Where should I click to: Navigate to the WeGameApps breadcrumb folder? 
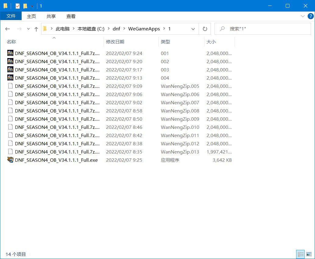(144, 29)
